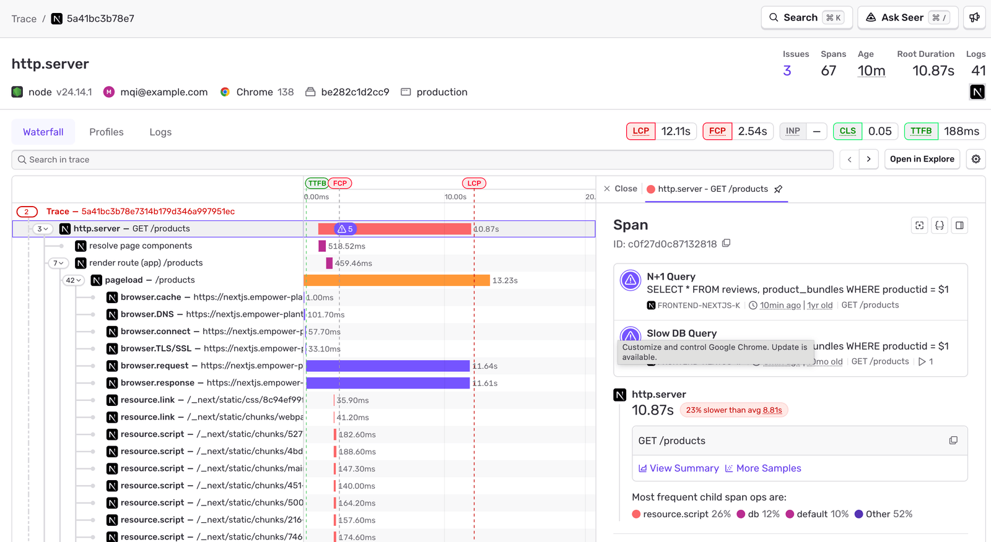Click the issue warning badge showing 5 on the http.server bar

click(x=345, y=229)
